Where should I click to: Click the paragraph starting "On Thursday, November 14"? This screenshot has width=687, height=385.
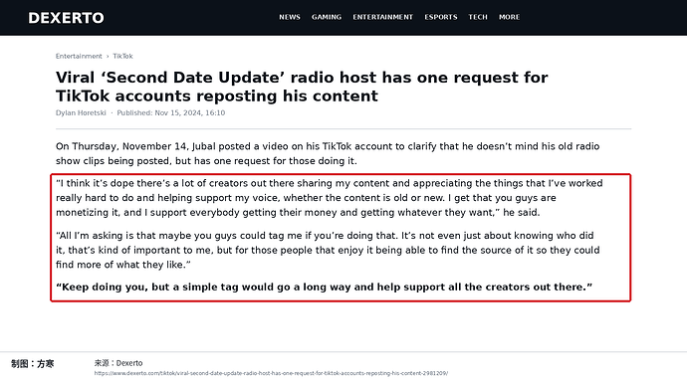328,154
